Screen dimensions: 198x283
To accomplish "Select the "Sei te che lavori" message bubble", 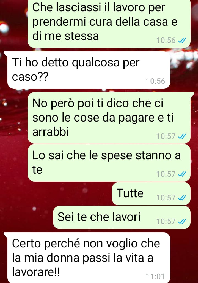I will tap(122, 217).
